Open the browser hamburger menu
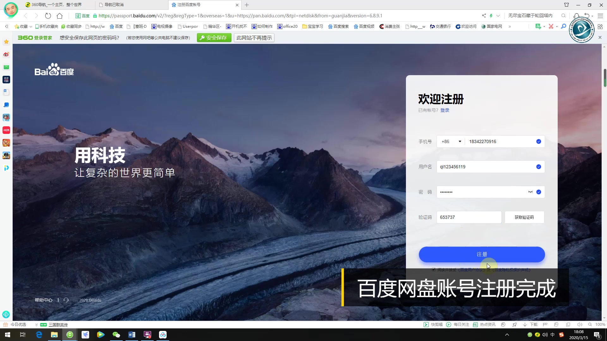This screenshot has width=607, height=341. point(600,15)
